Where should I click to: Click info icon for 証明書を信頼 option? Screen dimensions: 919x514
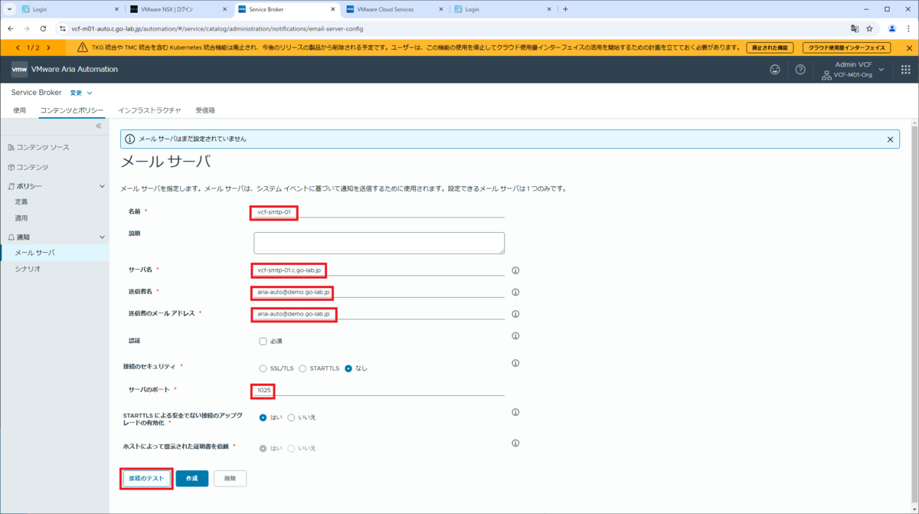click(x=515, y=443)
